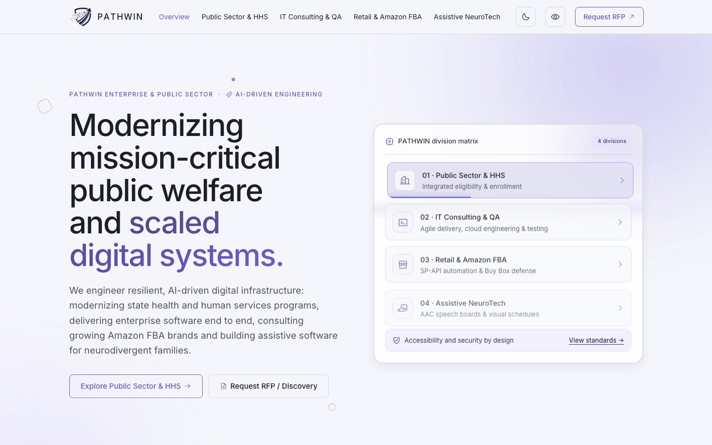Click 'Accessibility and security by design' text
The image size is (712, 445).
(x=459, y=340)
